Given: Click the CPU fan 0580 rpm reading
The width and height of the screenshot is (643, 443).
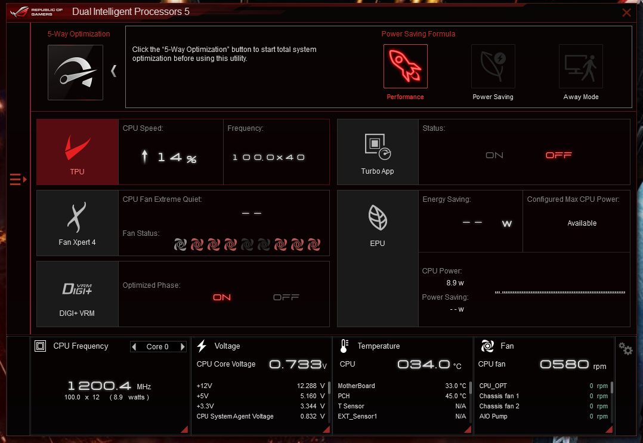Looking at the screenshot, I should [x=573, y=365].
